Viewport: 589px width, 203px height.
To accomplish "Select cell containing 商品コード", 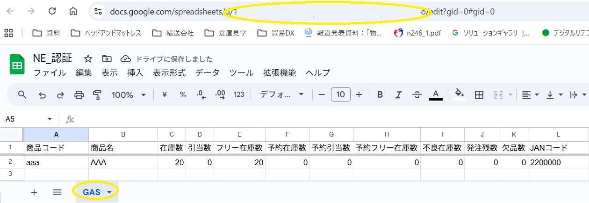I will click(56, 148).
